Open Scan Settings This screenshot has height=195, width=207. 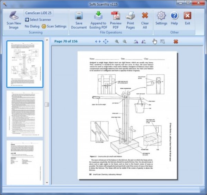coord(54,26)
